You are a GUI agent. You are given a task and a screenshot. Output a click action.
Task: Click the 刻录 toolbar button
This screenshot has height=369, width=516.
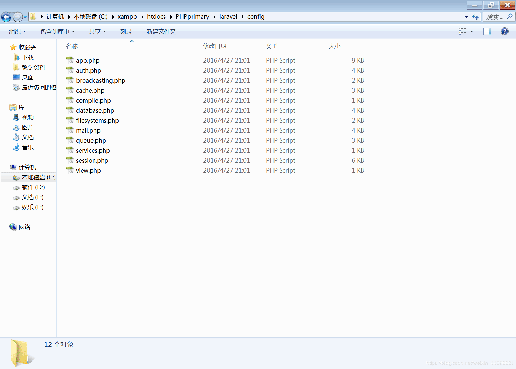[x=126, y=31]
